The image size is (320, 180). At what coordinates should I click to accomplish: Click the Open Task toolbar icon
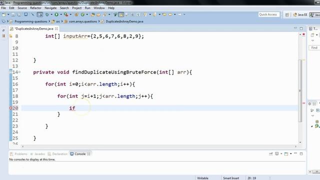[98, 14]
